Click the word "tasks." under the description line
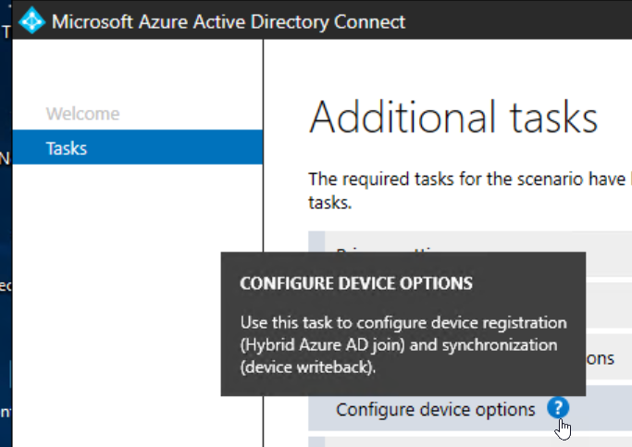 point(329,203)
